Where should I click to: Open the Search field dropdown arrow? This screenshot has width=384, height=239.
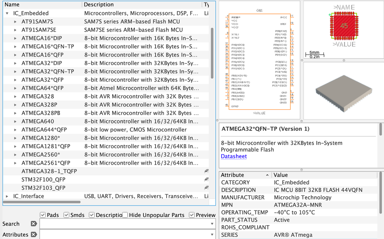click(212, 224)
